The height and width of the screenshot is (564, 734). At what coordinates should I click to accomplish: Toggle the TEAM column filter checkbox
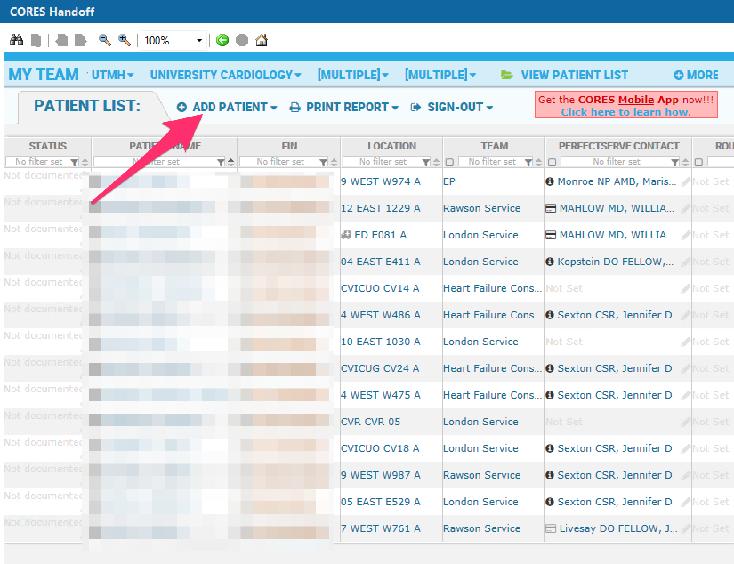click(x=450, y=162)
